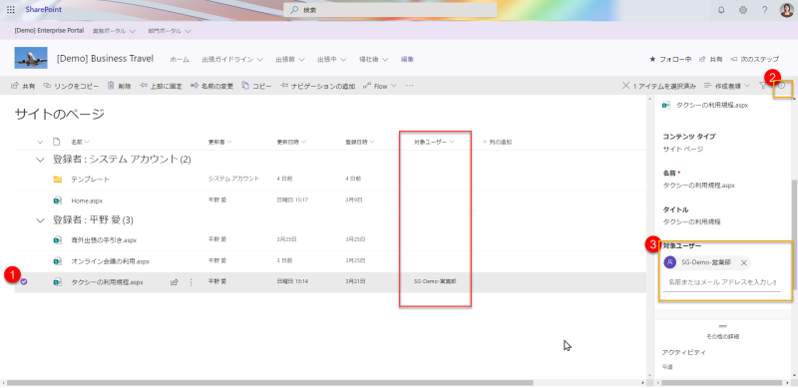The image size is (798, 388).
Task: Open the help question mark icon
Action: 764,10
